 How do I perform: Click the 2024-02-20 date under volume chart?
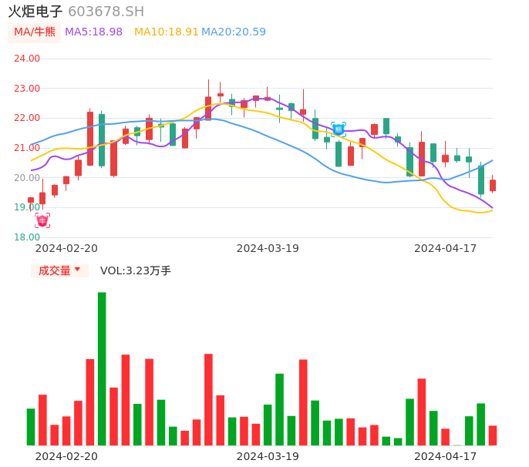coord(66,456)
